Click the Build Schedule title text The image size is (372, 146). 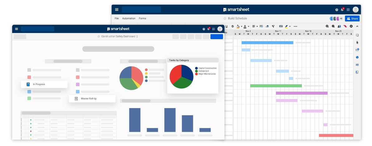tap(237, 18)
